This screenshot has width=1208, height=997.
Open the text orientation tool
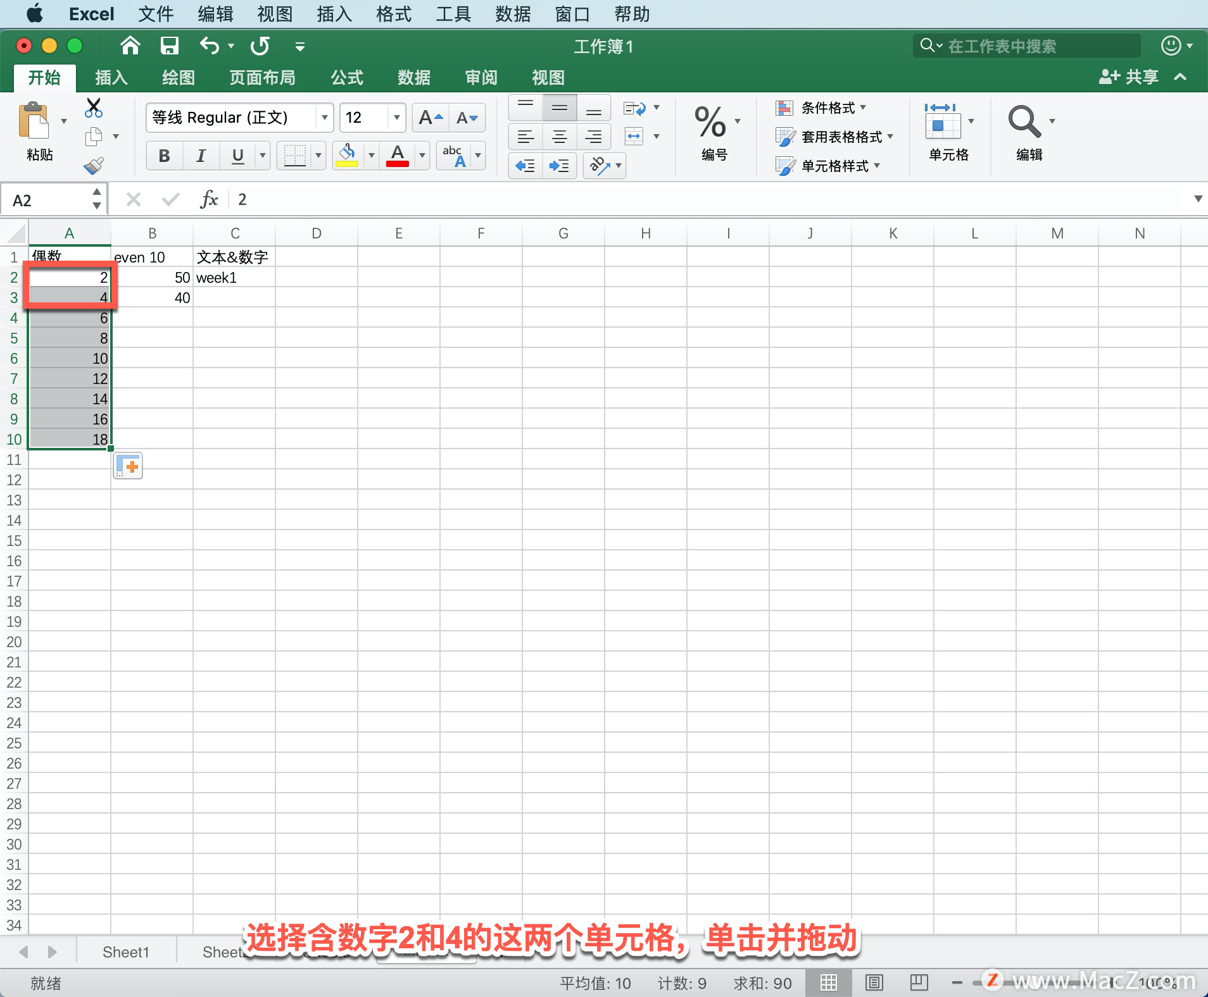click(x=605, y=166)
